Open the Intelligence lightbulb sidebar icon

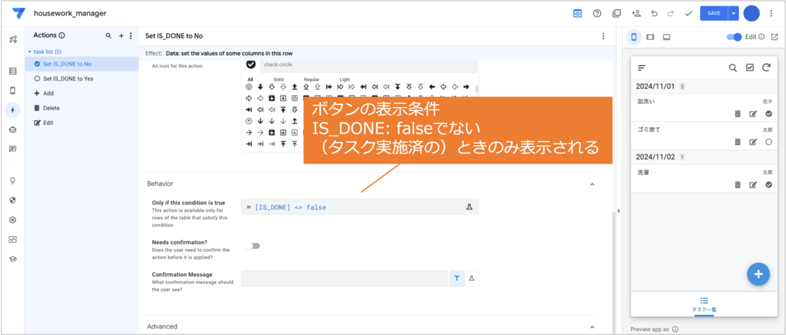click(x=12, y=181)
